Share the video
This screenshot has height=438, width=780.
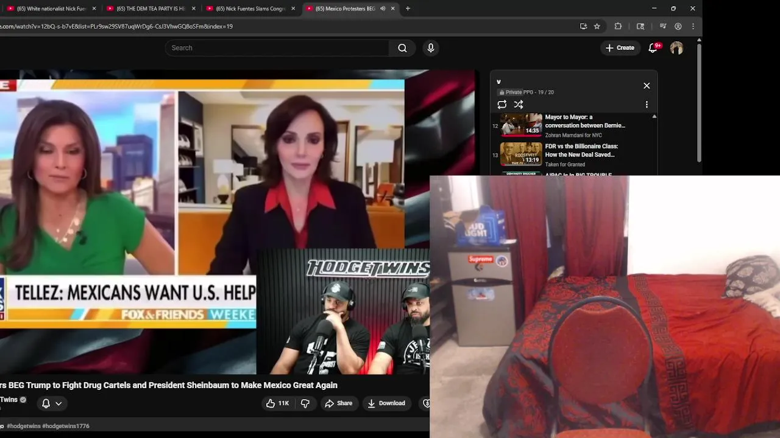(338, 403)
